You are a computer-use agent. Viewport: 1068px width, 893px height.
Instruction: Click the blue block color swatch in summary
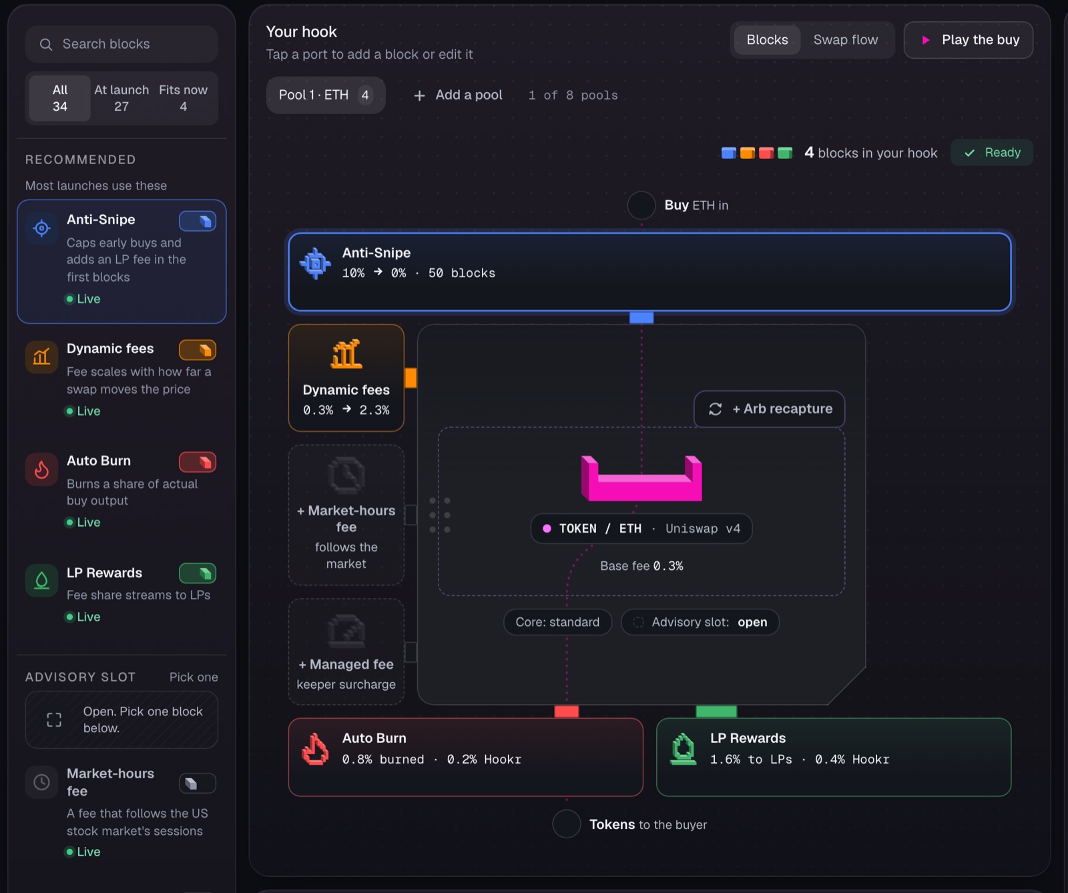pos(729,154)
